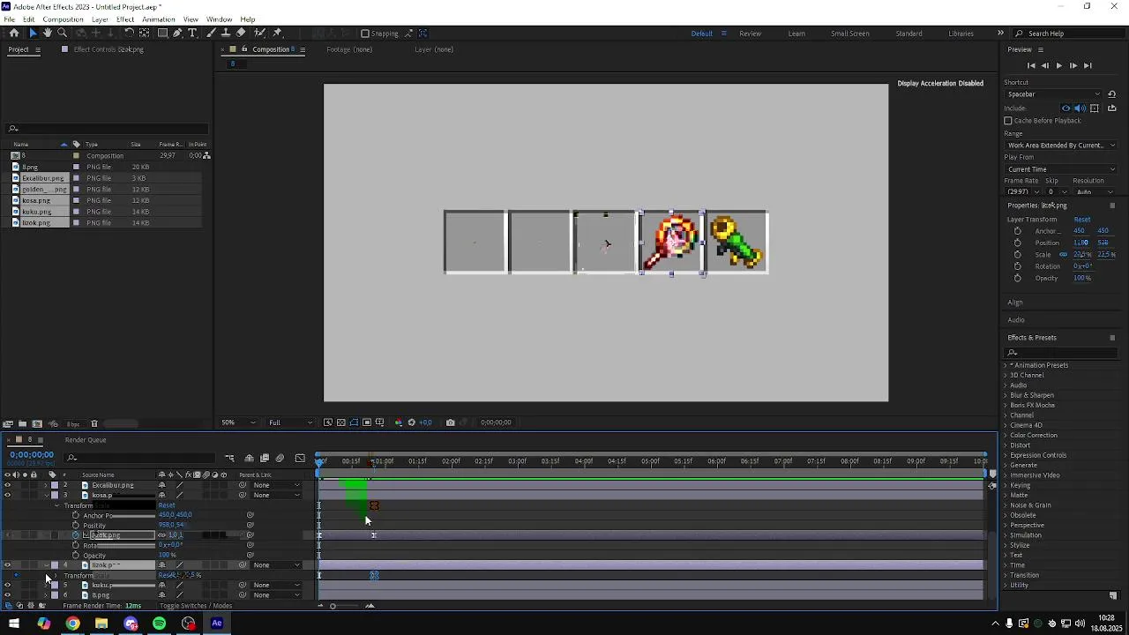Open the Effect menu

[x=125, y=19]
